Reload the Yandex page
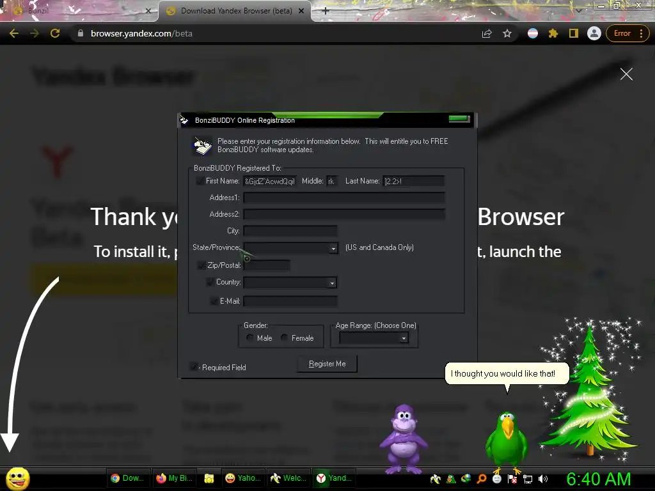655x491 pixels. coord(55,33)
